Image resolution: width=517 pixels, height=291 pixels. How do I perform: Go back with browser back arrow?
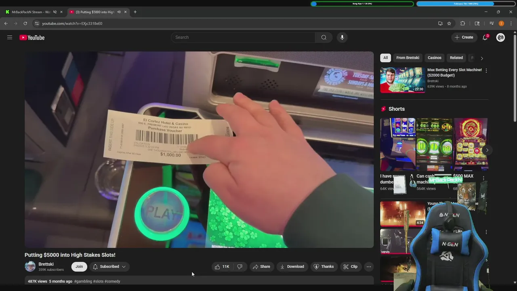6,23
